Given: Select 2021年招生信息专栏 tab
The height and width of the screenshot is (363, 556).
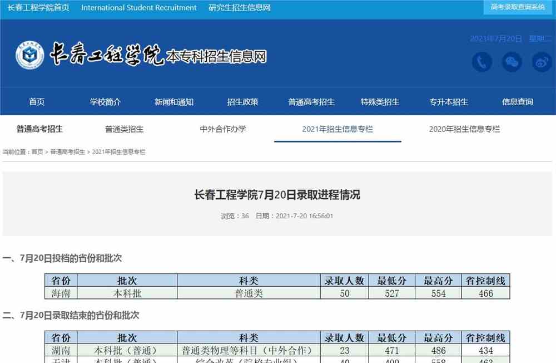Looking at the screenshot, I should click(x=337, y=129).
